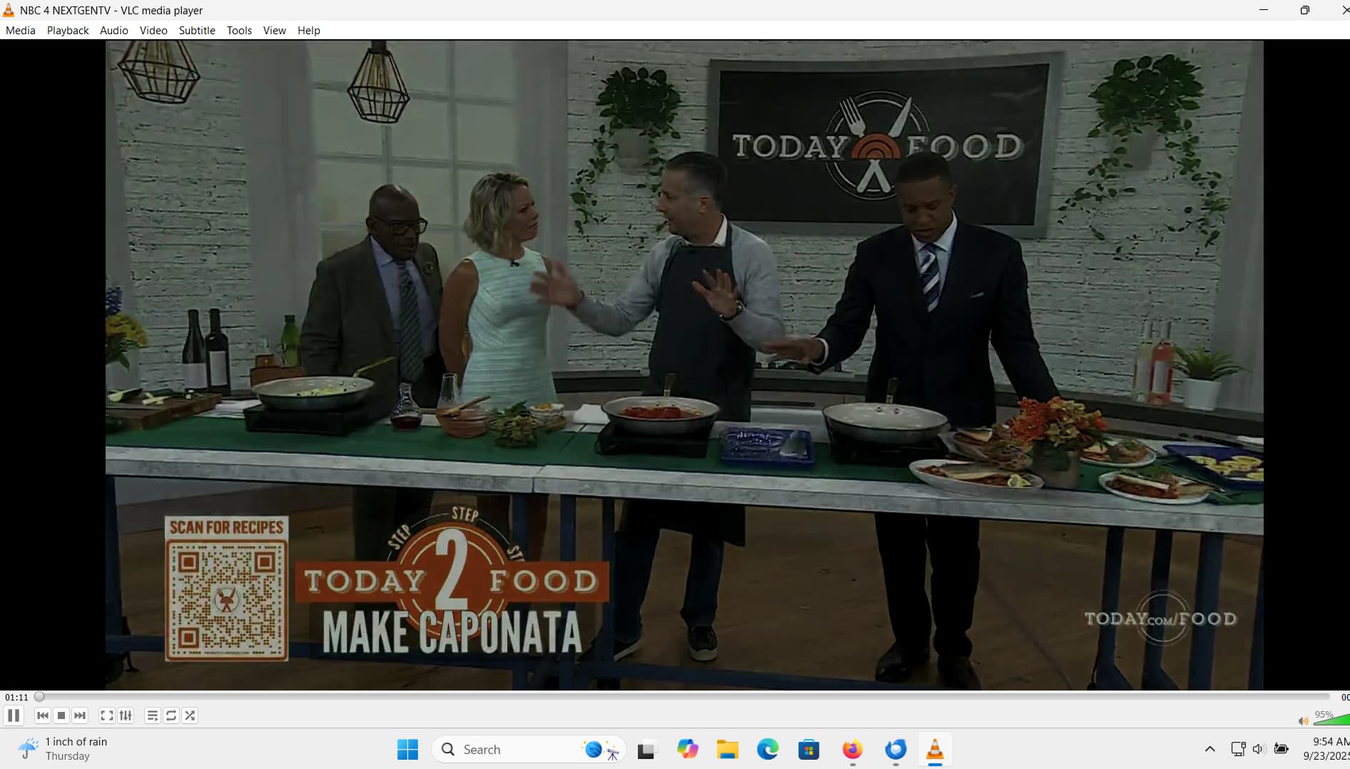This screenshot has width=1350, height=769.
Task: Expand the Subtitle menu
Action: (196, 30)
